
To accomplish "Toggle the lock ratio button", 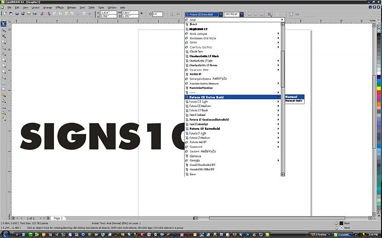I will (x=141, y=13).
